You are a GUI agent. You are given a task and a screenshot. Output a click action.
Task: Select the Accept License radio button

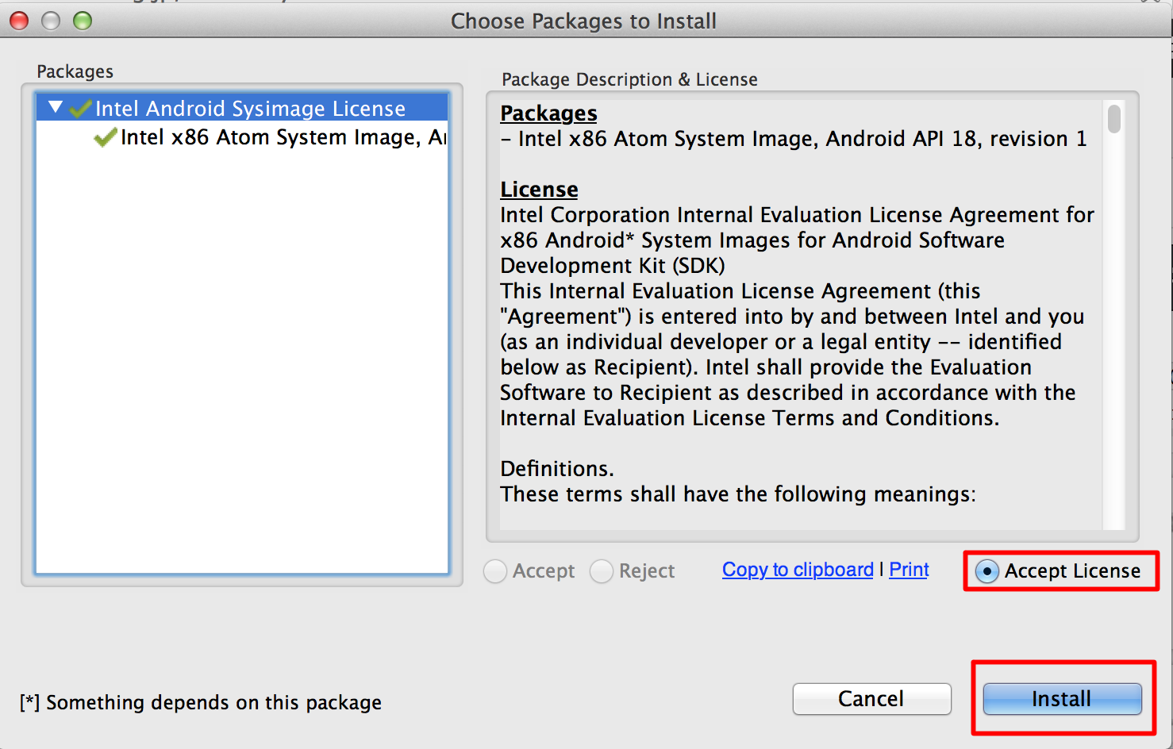tap(986, 571)
